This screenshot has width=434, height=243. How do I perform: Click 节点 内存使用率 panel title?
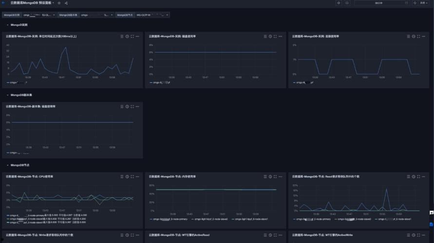[172, 177]
